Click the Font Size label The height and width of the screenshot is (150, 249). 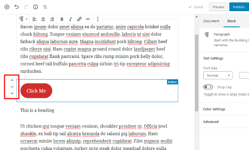pos(210,68)
